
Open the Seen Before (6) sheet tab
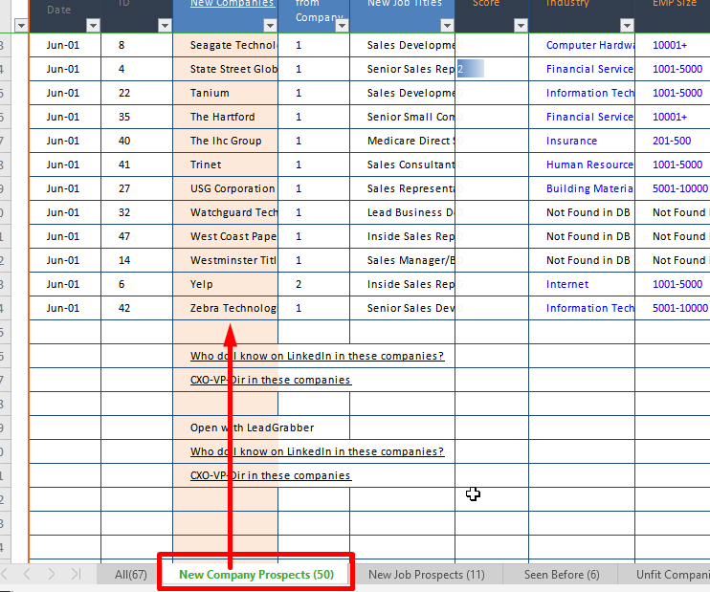pos(562,575)
